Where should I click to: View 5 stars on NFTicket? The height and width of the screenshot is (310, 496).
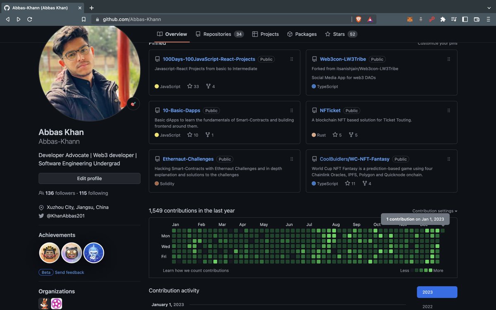click(x=337, y=135)
